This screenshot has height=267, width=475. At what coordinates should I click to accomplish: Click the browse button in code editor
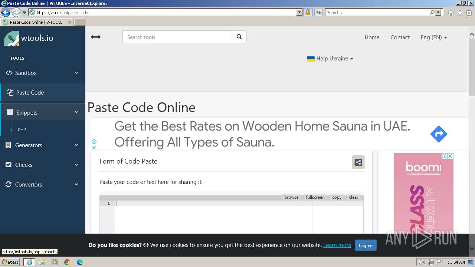[291, 197]
